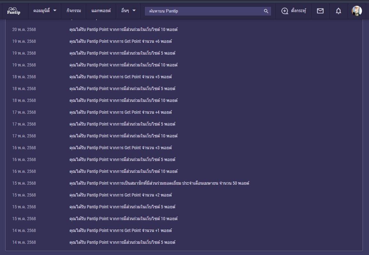Open the user profile avatar
Screen dimensions: 369x255
(x=357, y=11)
